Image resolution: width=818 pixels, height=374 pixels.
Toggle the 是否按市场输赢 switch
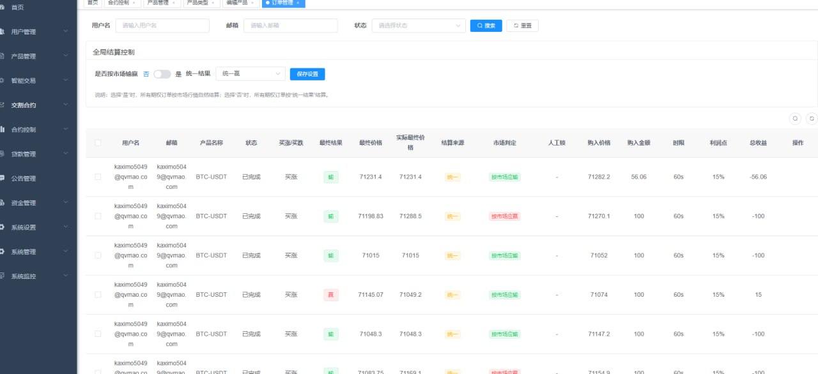pos(162,73)
